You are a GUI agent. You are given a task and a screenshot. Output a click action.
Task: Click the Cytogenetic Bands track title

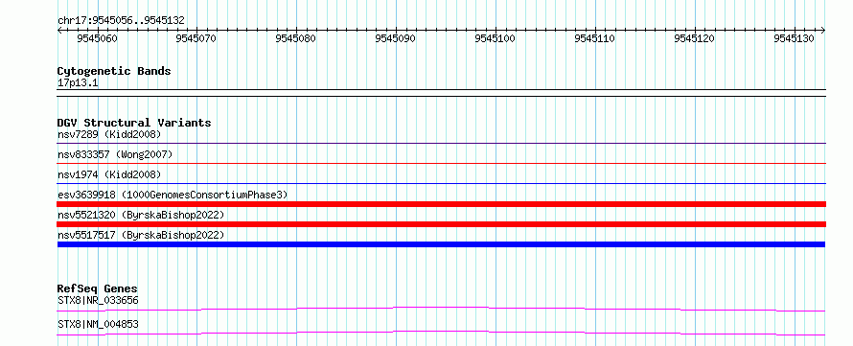pos(114,71)
